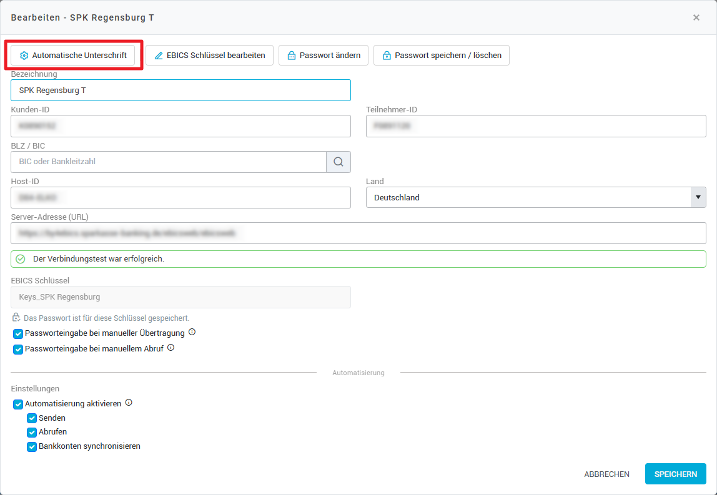The width and height of the screenshot is (717, 495).
Task: Cancel with the ABBRECHEN link
Action: [x=606, y=474]
